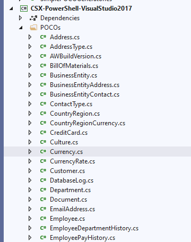191x242 pixels.
Task: Expand the AddressType.cs file node
Action: [x=30, y=47]
